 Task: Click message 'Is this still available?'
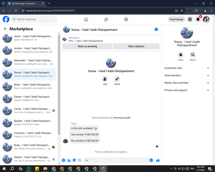(84, 128)
